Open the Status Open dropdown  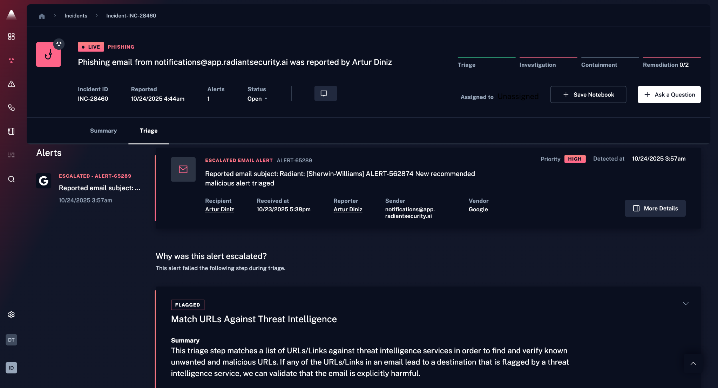click(x=257, y=99)
